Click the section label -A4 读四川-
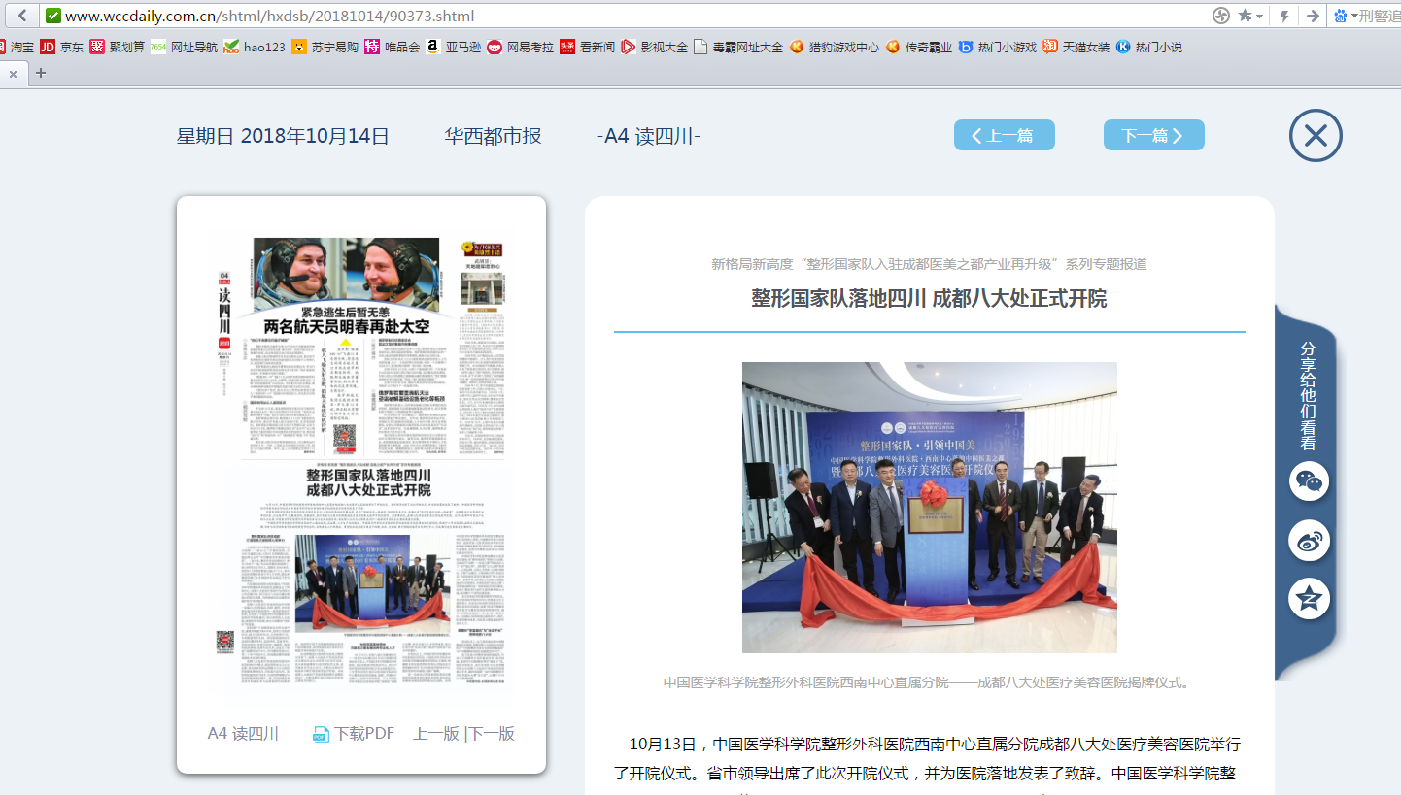Image resolution: width=1401 pixels, height=795 pixels. (649, 136)
